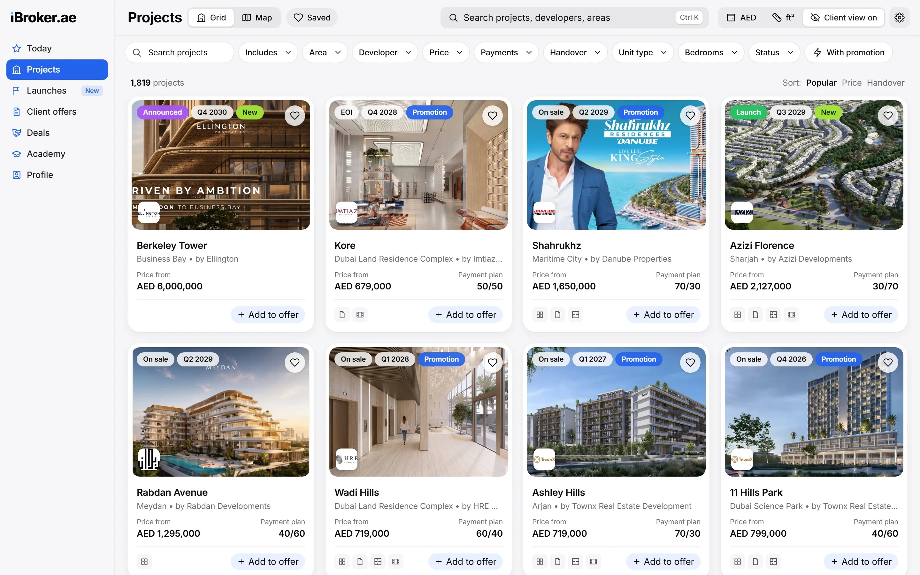The height and width of the screenshot is (575, 920).
Task: Open the Academy sidebar item
Action: click(57, 154)
